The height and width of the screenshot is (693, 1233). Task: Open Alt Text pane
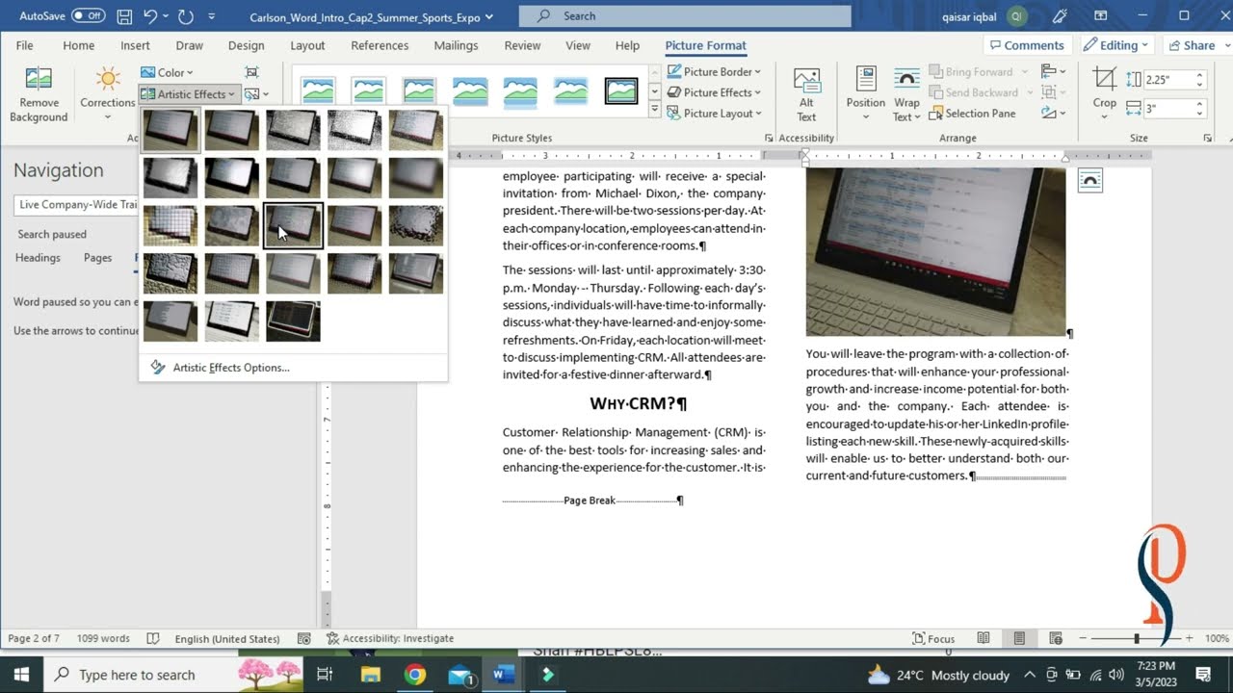(x=806, y=94)
